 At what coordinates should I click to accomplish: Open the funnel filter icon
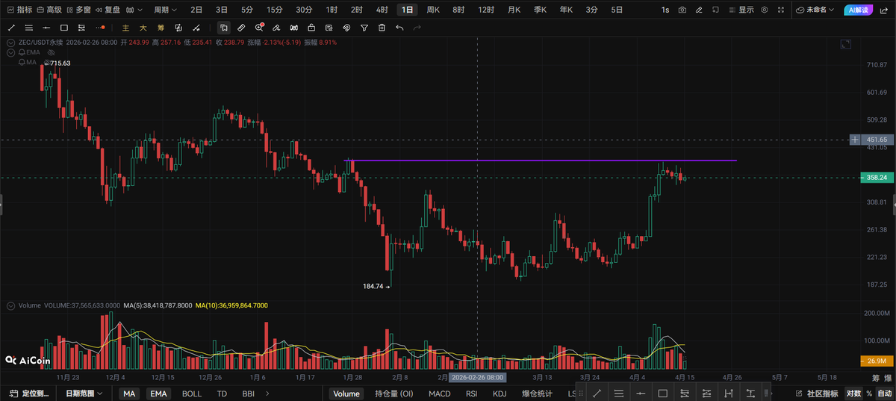(x=364, y=28)
